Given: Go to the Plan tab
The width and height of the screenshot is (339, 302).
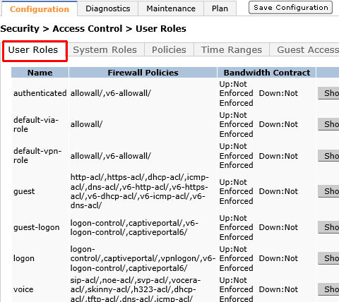Looking at the screenshot, I should (220, 8).
